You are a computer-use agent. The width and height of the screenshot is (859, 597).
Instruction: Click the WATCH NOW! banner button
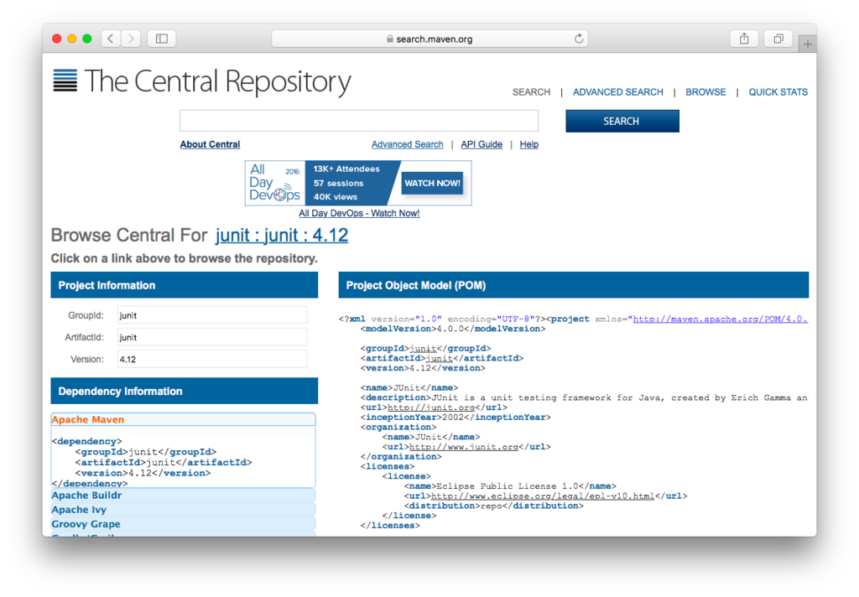tap(432, 183)
